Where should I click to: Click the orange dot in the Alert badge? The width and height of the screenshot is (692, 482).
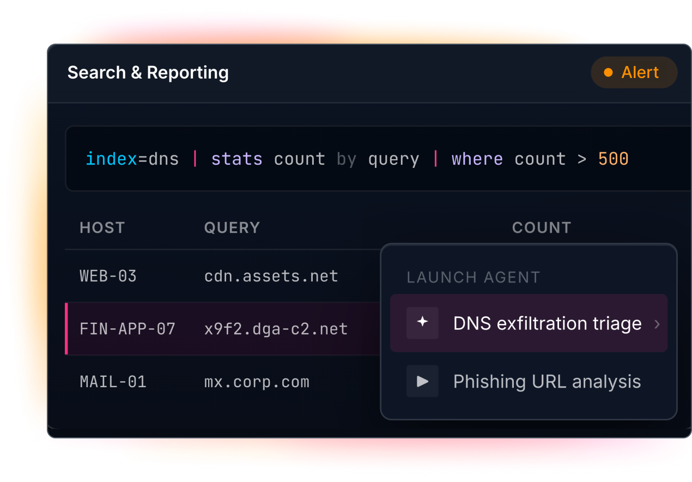pyautogui.click(x=608, y=73)
